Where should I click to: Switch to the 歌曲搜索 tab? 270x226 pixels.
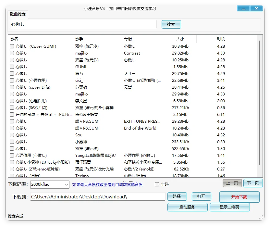(18, 14)
